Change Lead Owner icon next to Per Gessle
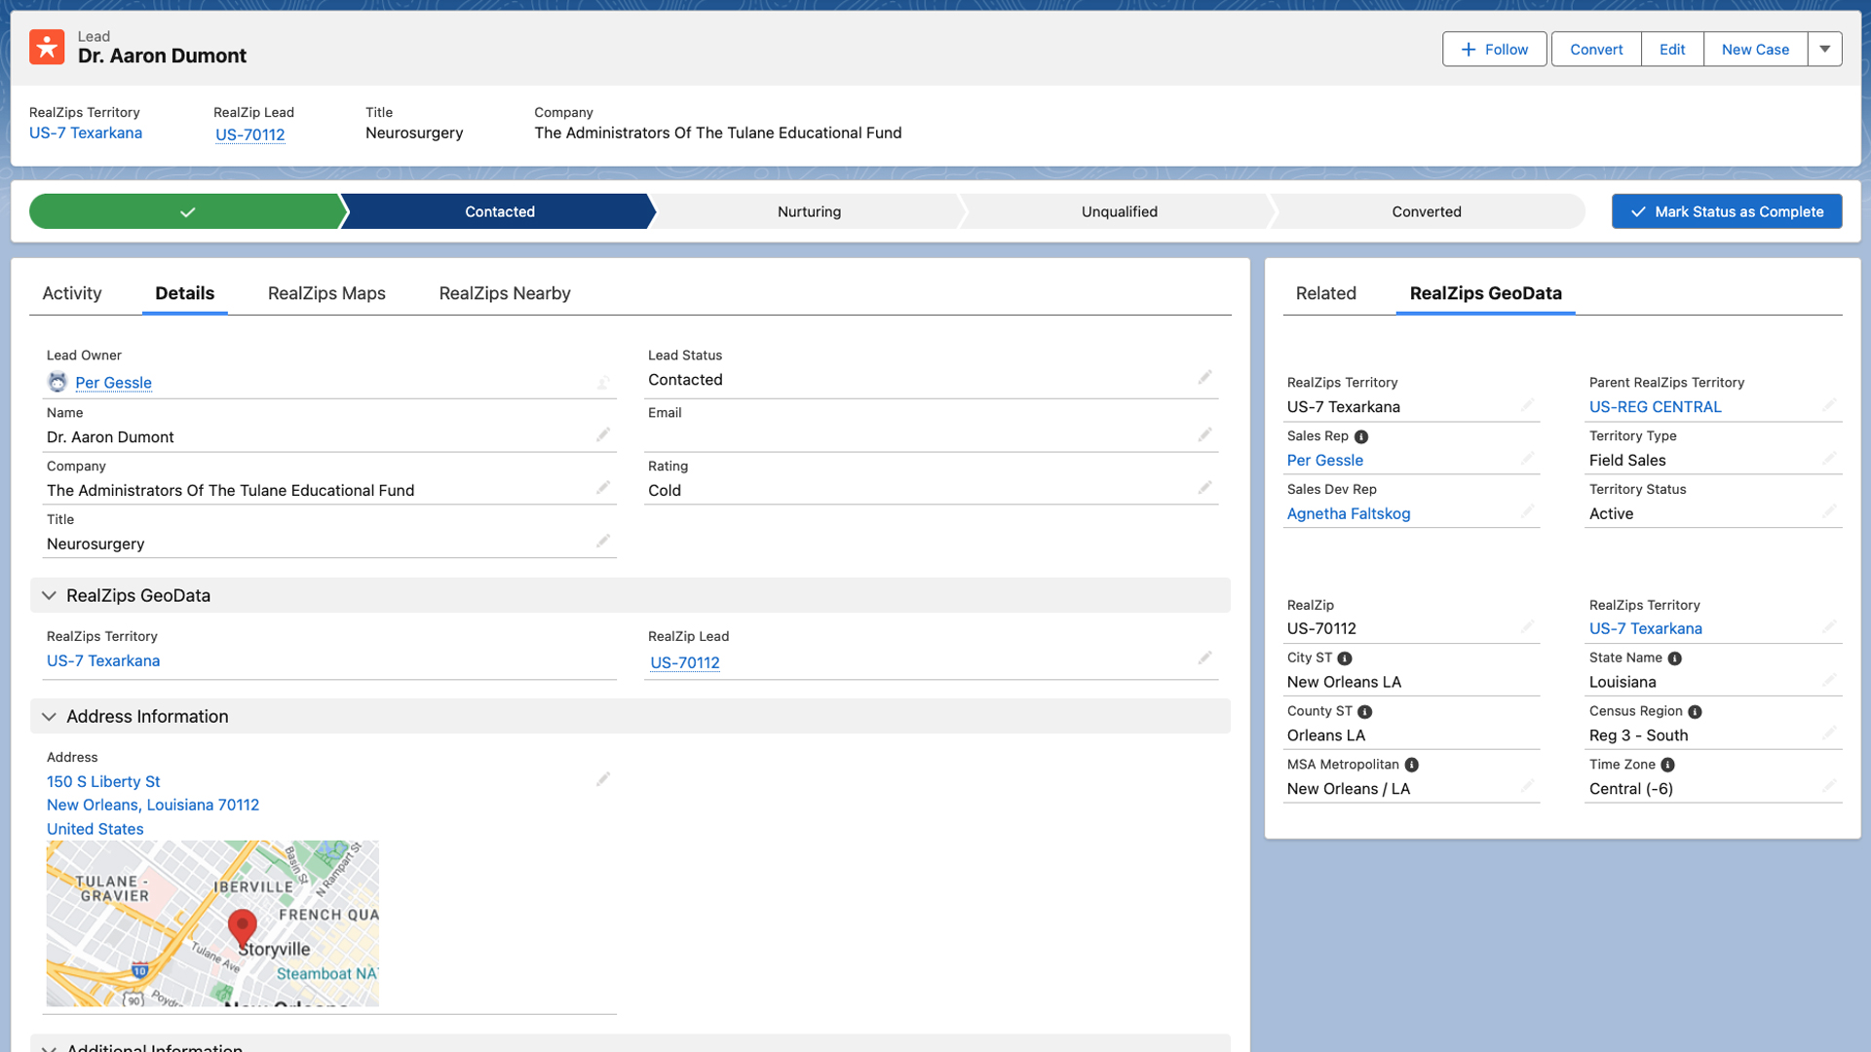This screenshot has width=1871, height=1052. [603, 382]
